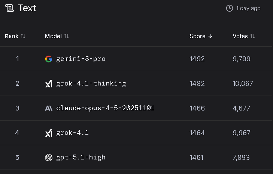Click the Rank column header label
This screenshot has width=273, height=174.
pos(12,36)
